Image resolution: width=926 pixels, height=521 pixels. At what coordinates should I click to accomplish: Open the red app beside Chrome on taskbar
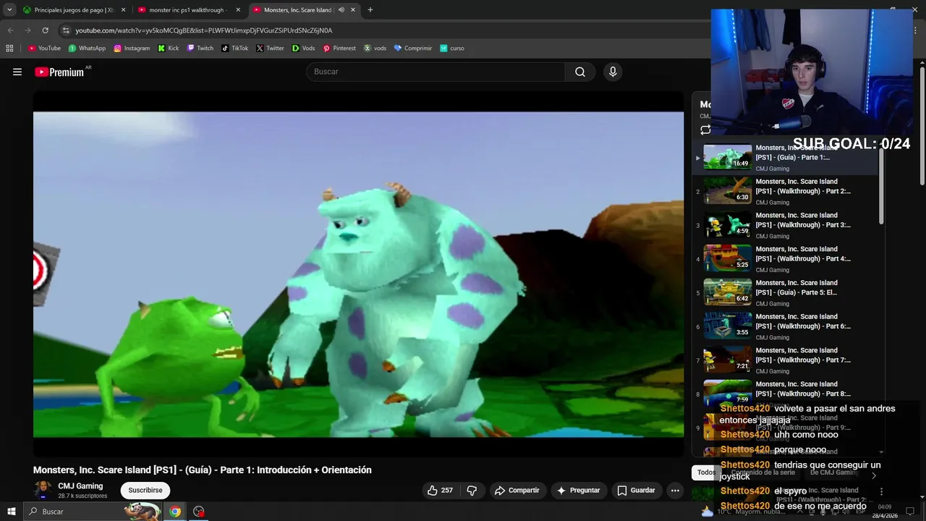click(199, 512)
